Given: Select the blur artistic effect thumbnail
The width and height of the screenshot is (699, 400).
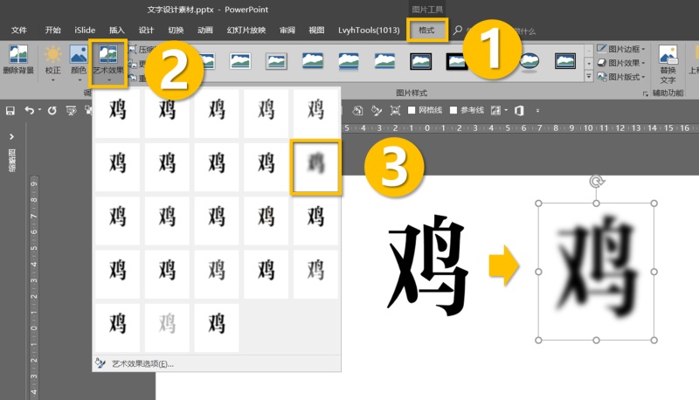Looking at the screenshot, I should point(315,166).
